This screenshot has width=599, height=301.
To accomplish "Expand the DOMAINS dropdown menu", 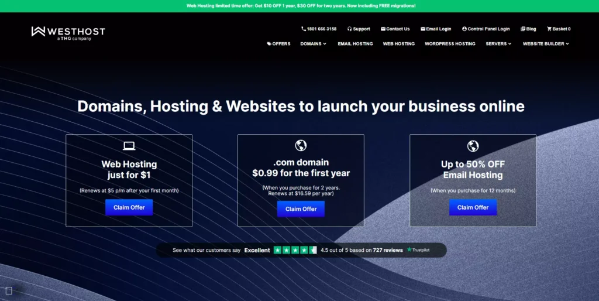I will 314,43.
